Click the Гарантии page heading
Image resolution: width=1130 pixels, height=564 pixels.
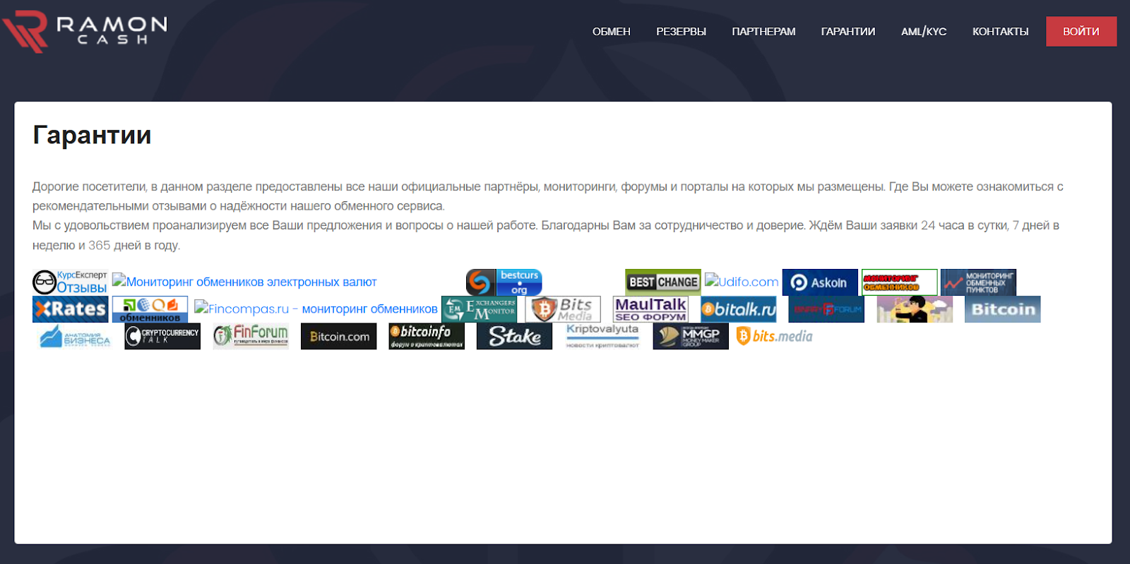click(92, 135)
